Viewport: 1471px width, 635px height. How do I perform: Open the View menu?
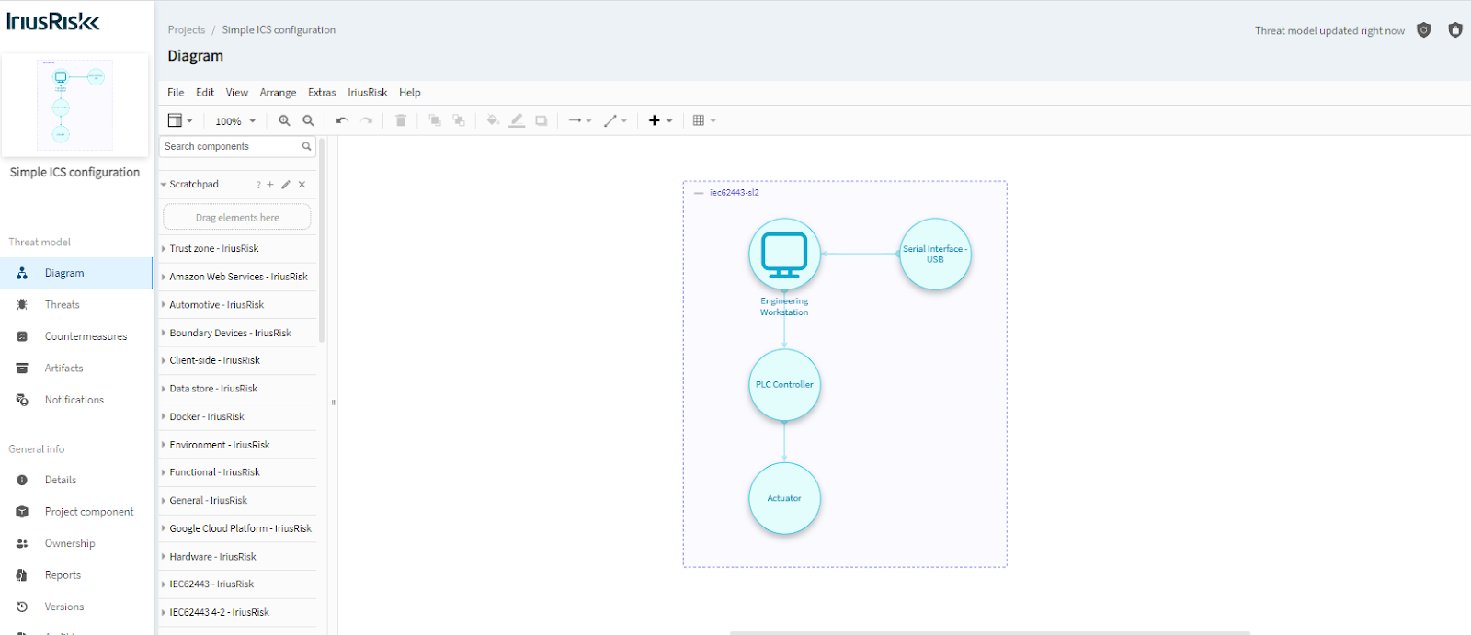tap(237, 92)
